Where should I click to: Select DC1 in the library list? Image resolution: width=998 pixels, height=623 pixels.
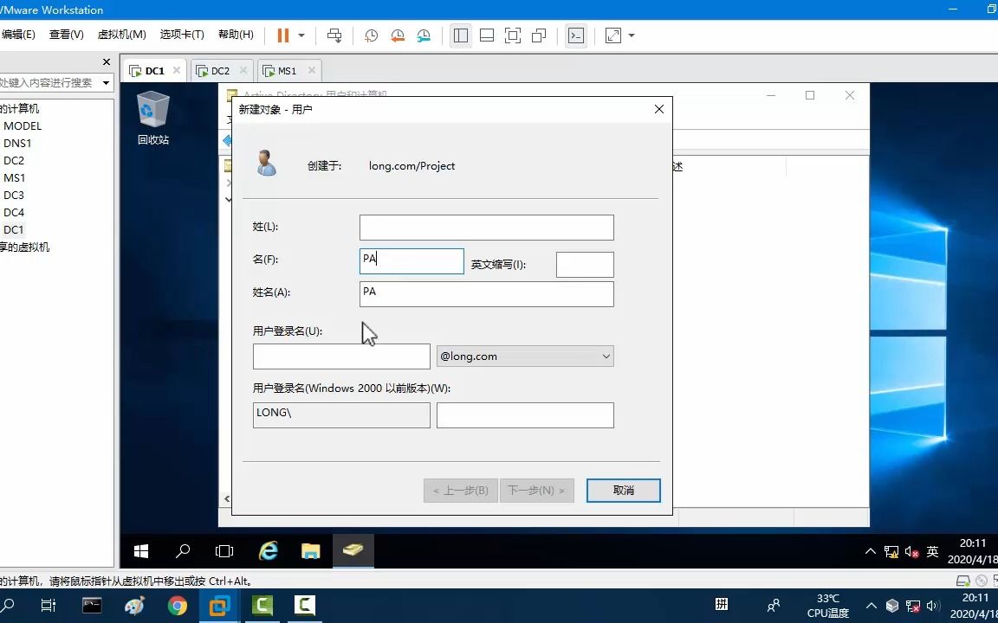[14, 229]
